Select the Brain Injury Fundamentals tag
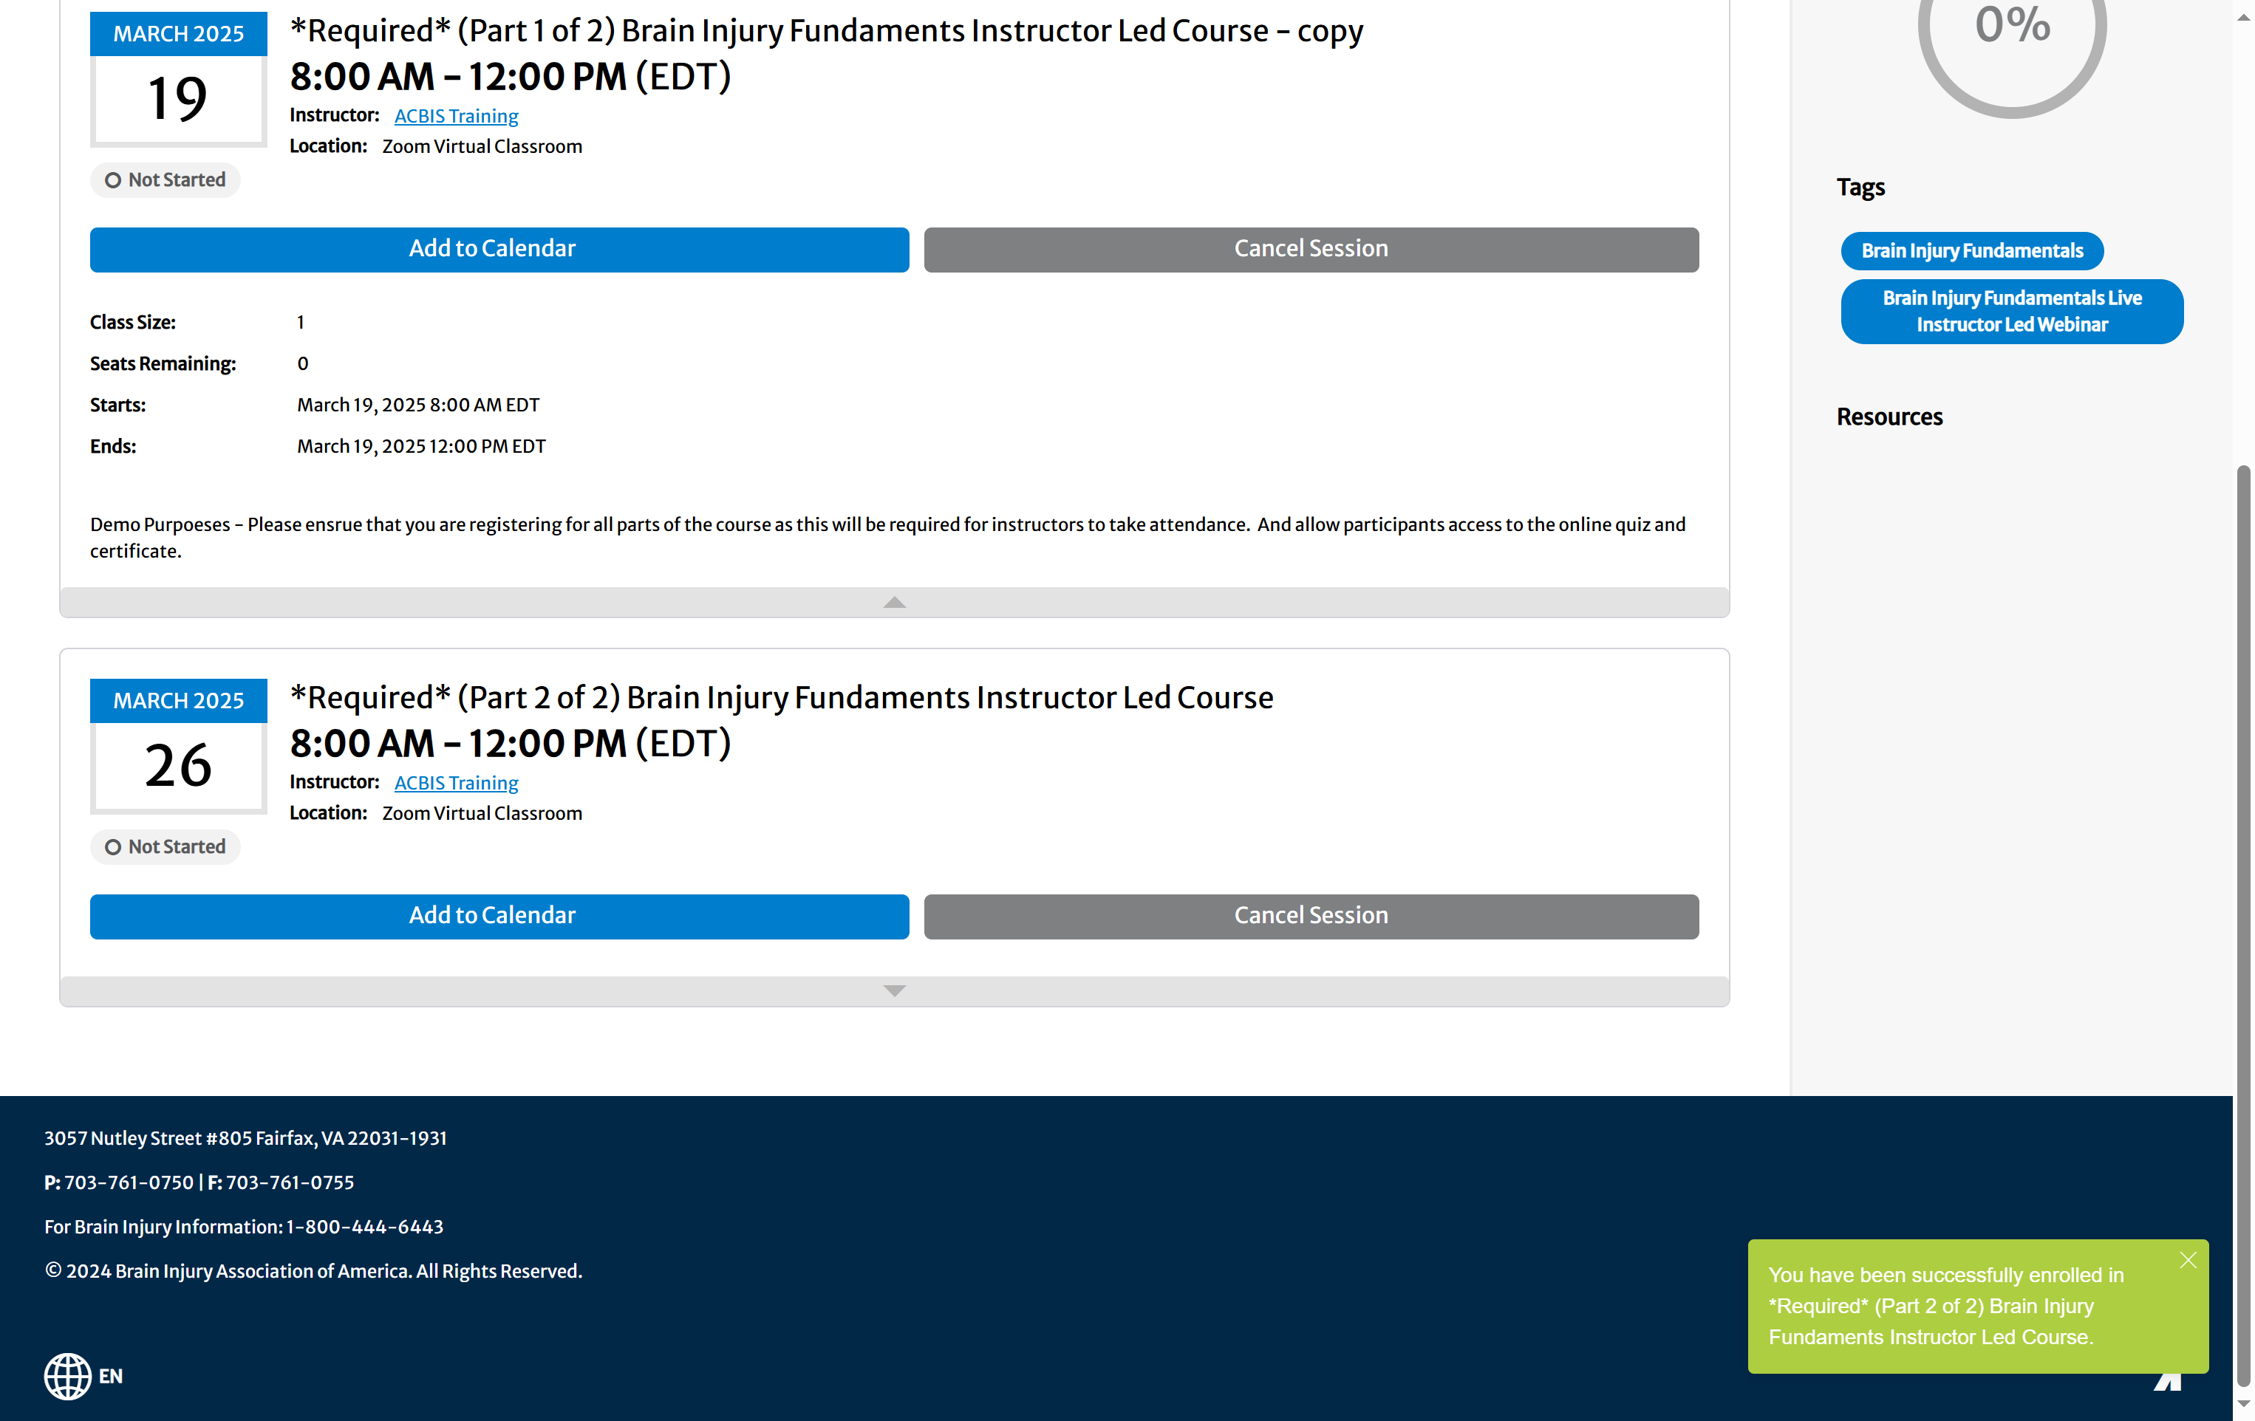Screen dimensions: 2255x1421 pos(1971,251)
